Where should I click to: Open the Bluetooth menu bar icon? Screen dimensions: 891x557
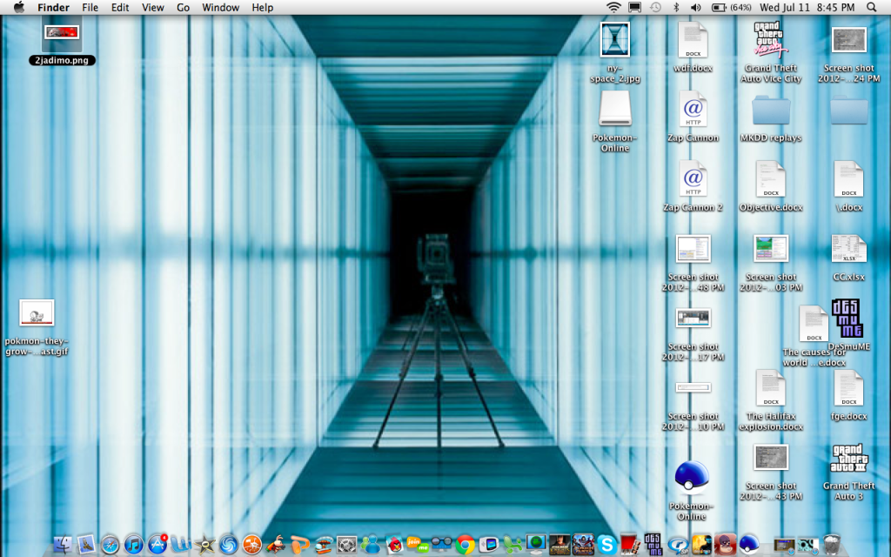click(x=676, y=8)
